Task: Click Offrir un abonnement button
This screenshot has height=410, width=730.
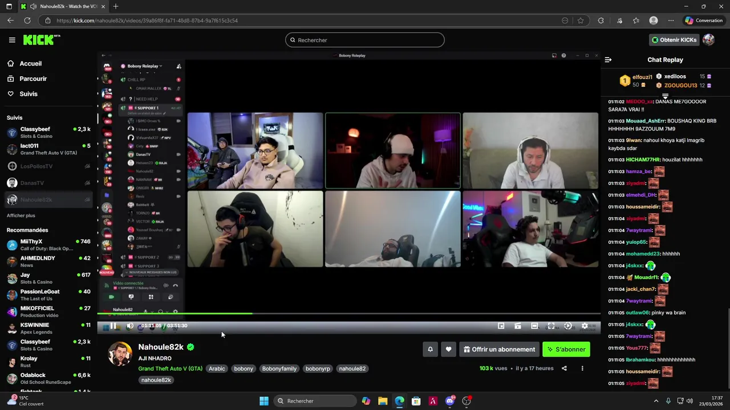Action: 499,350
